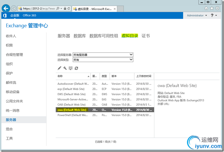
Task: Sort by the 版本 column header
Action: [122, 76]
